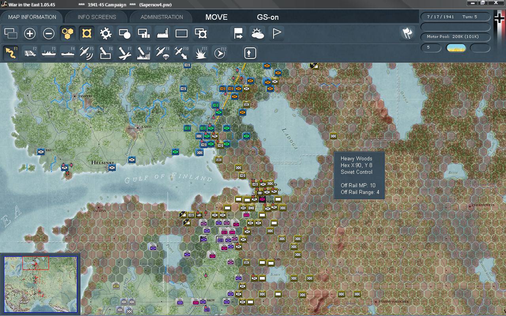
Task: Click the Heavy Woods tooltip text
Action: pos(356,158)
